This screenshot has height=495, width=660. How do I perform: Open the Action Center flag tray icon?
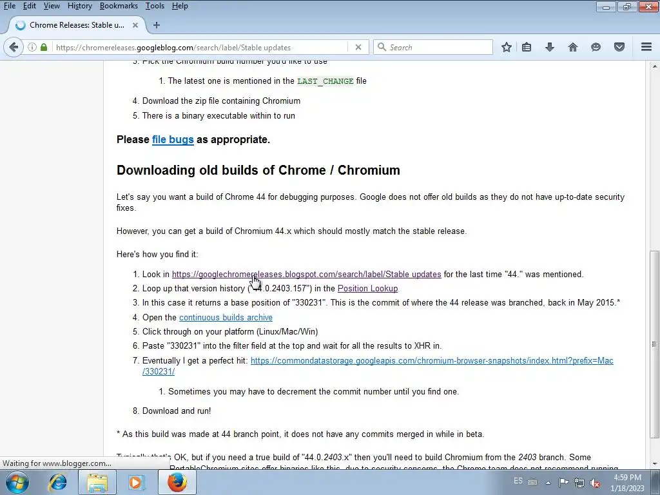[563, 482]
